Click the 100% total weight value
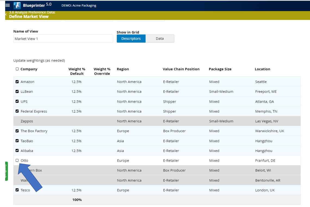 pos(77,200)
